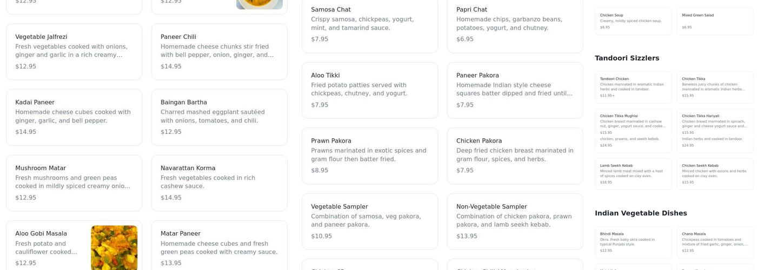Choose the Kadai Paneer item
Screen dimensions: 757x270
coord(74,117)
